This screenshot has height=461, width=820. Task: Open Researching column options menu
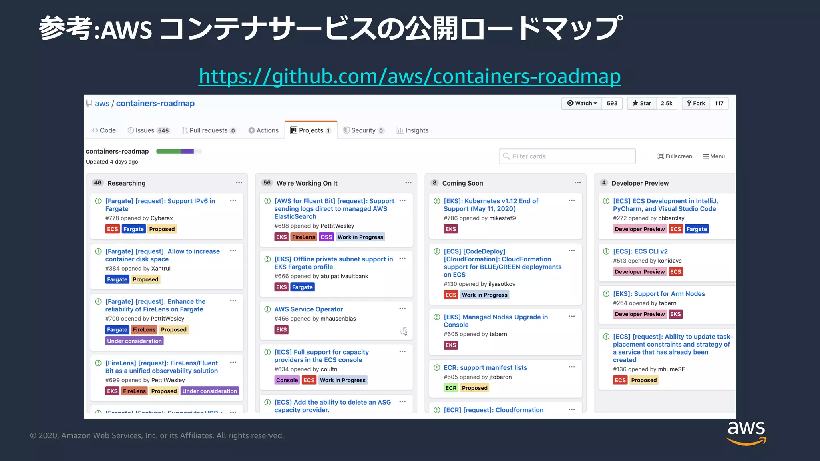239,183
